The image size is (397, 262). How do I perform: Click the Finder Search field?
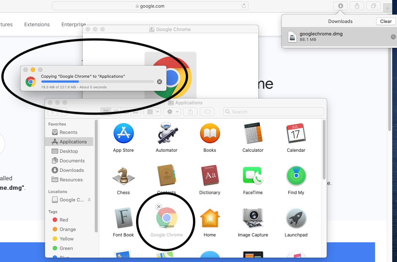tap(273, 112)
